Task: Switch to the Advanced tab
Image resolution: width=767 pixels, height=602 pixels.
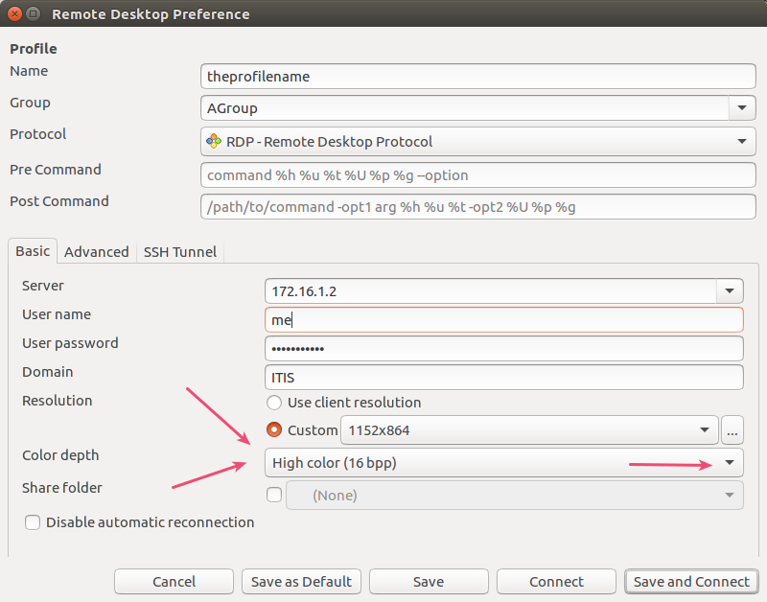Action: [x=97, y=251]
